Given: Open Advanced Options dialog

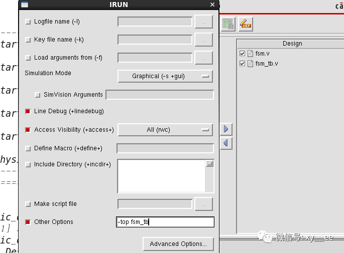Looking at the screenshot, I should tap(178, 244).
